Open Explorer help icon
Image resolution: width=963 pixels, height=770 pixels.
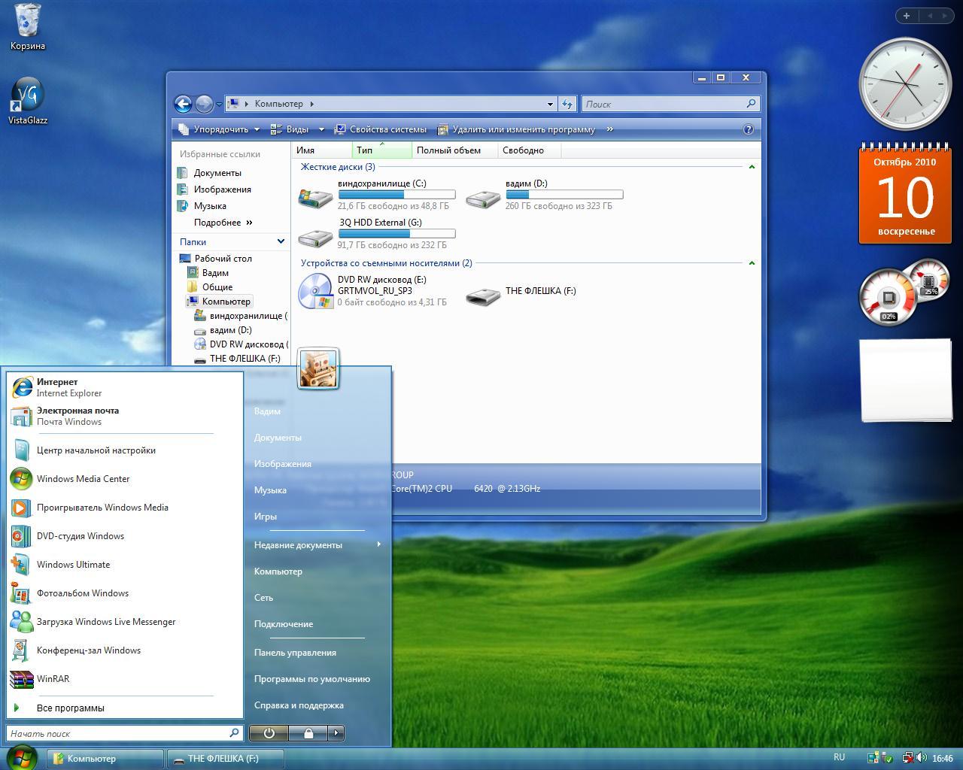(749, 129)
